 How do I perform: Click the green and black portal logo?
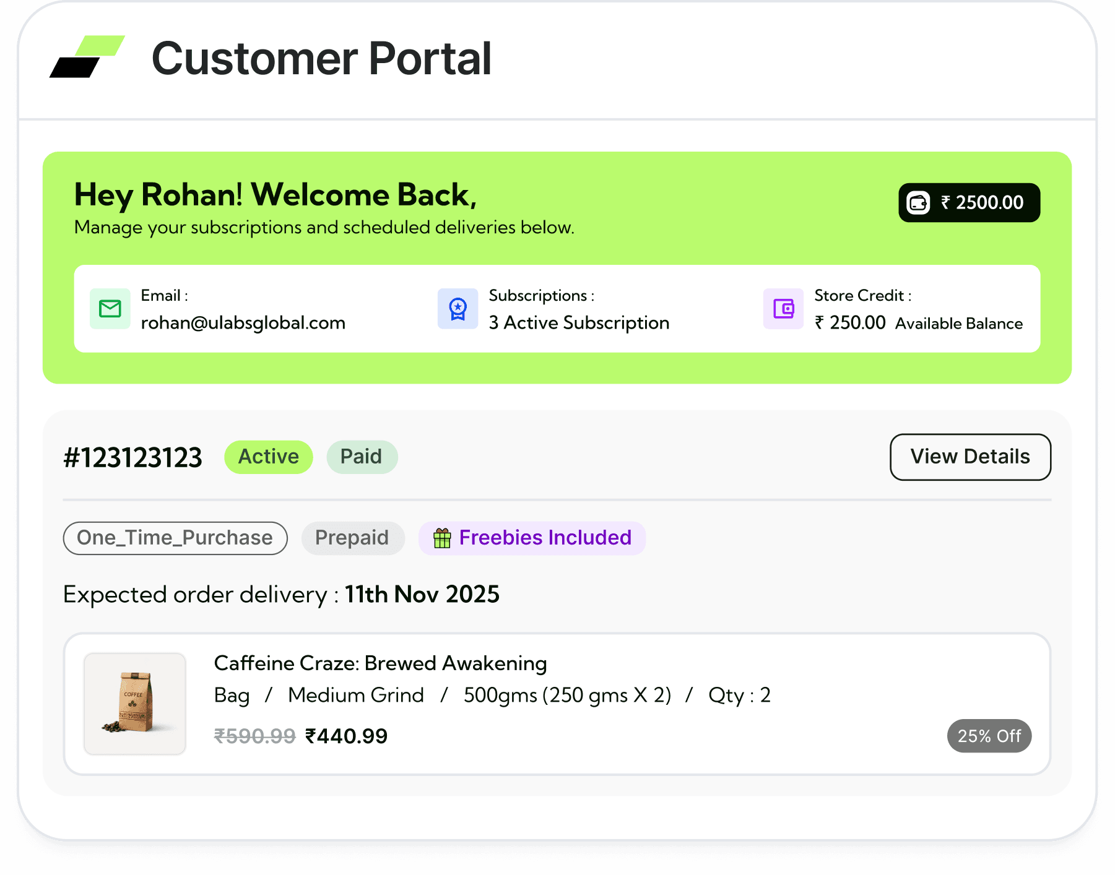(x=87, y=57)
